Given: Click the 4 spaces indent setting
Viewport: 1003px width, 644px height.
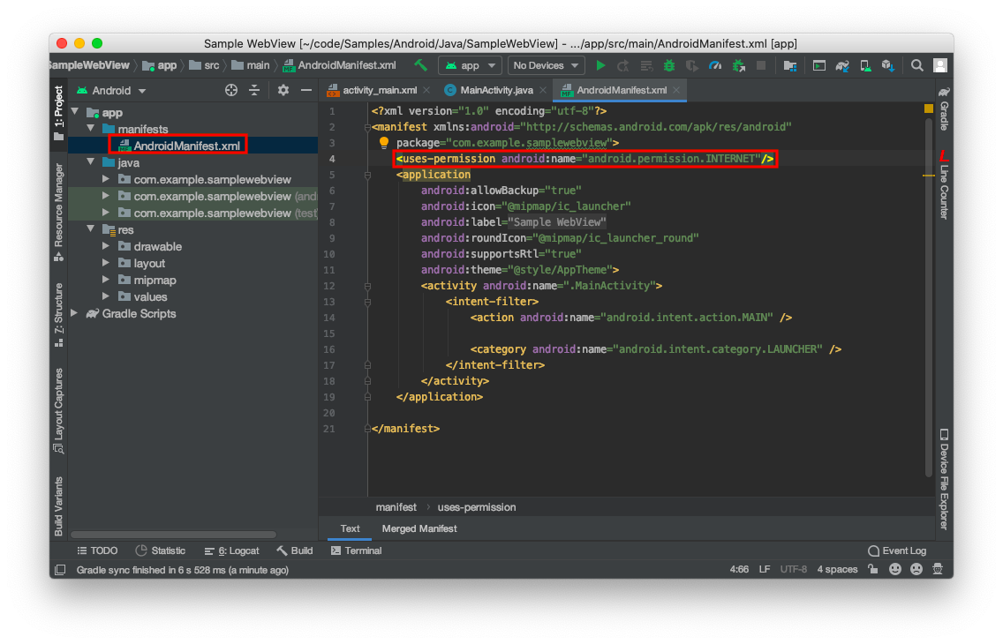Looking at the screenshot, I should pyautogui.click(x=837, y=569).
